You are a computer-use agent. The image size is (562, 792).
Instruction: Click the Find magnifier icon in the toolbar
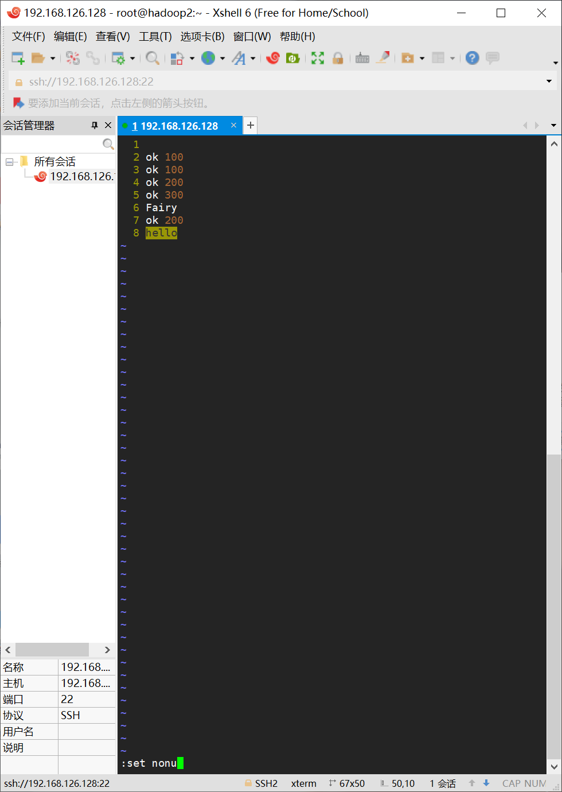(x=152, y=58)
